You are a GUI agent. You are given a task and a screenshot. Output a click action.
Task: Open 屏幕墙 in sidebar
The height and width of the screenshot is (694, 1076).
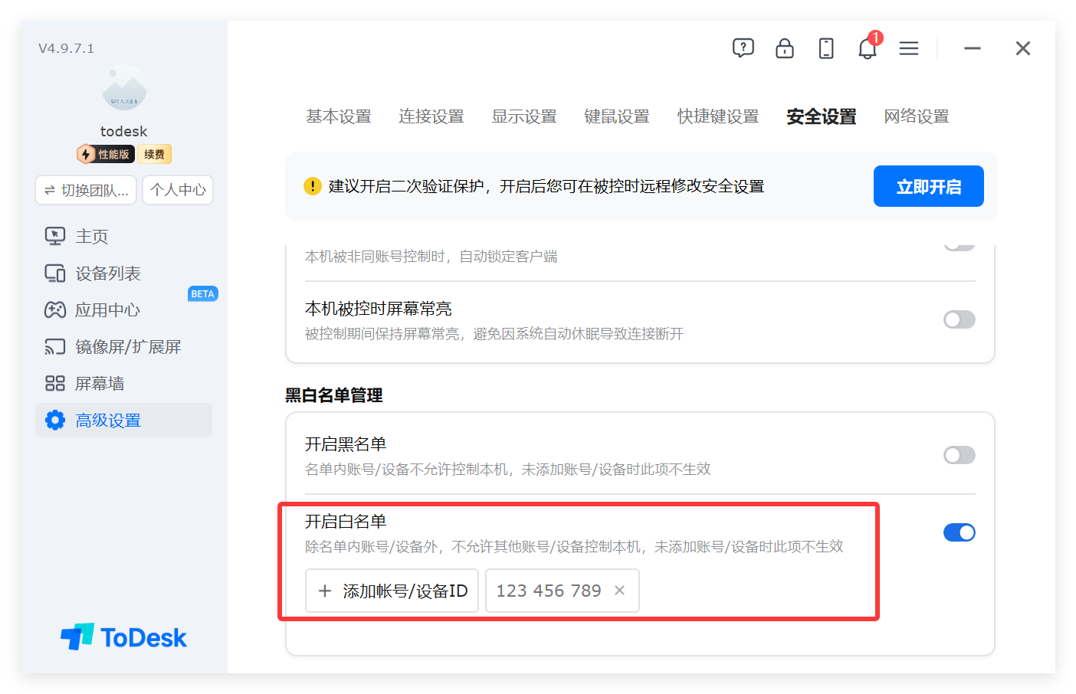(84, 384)
